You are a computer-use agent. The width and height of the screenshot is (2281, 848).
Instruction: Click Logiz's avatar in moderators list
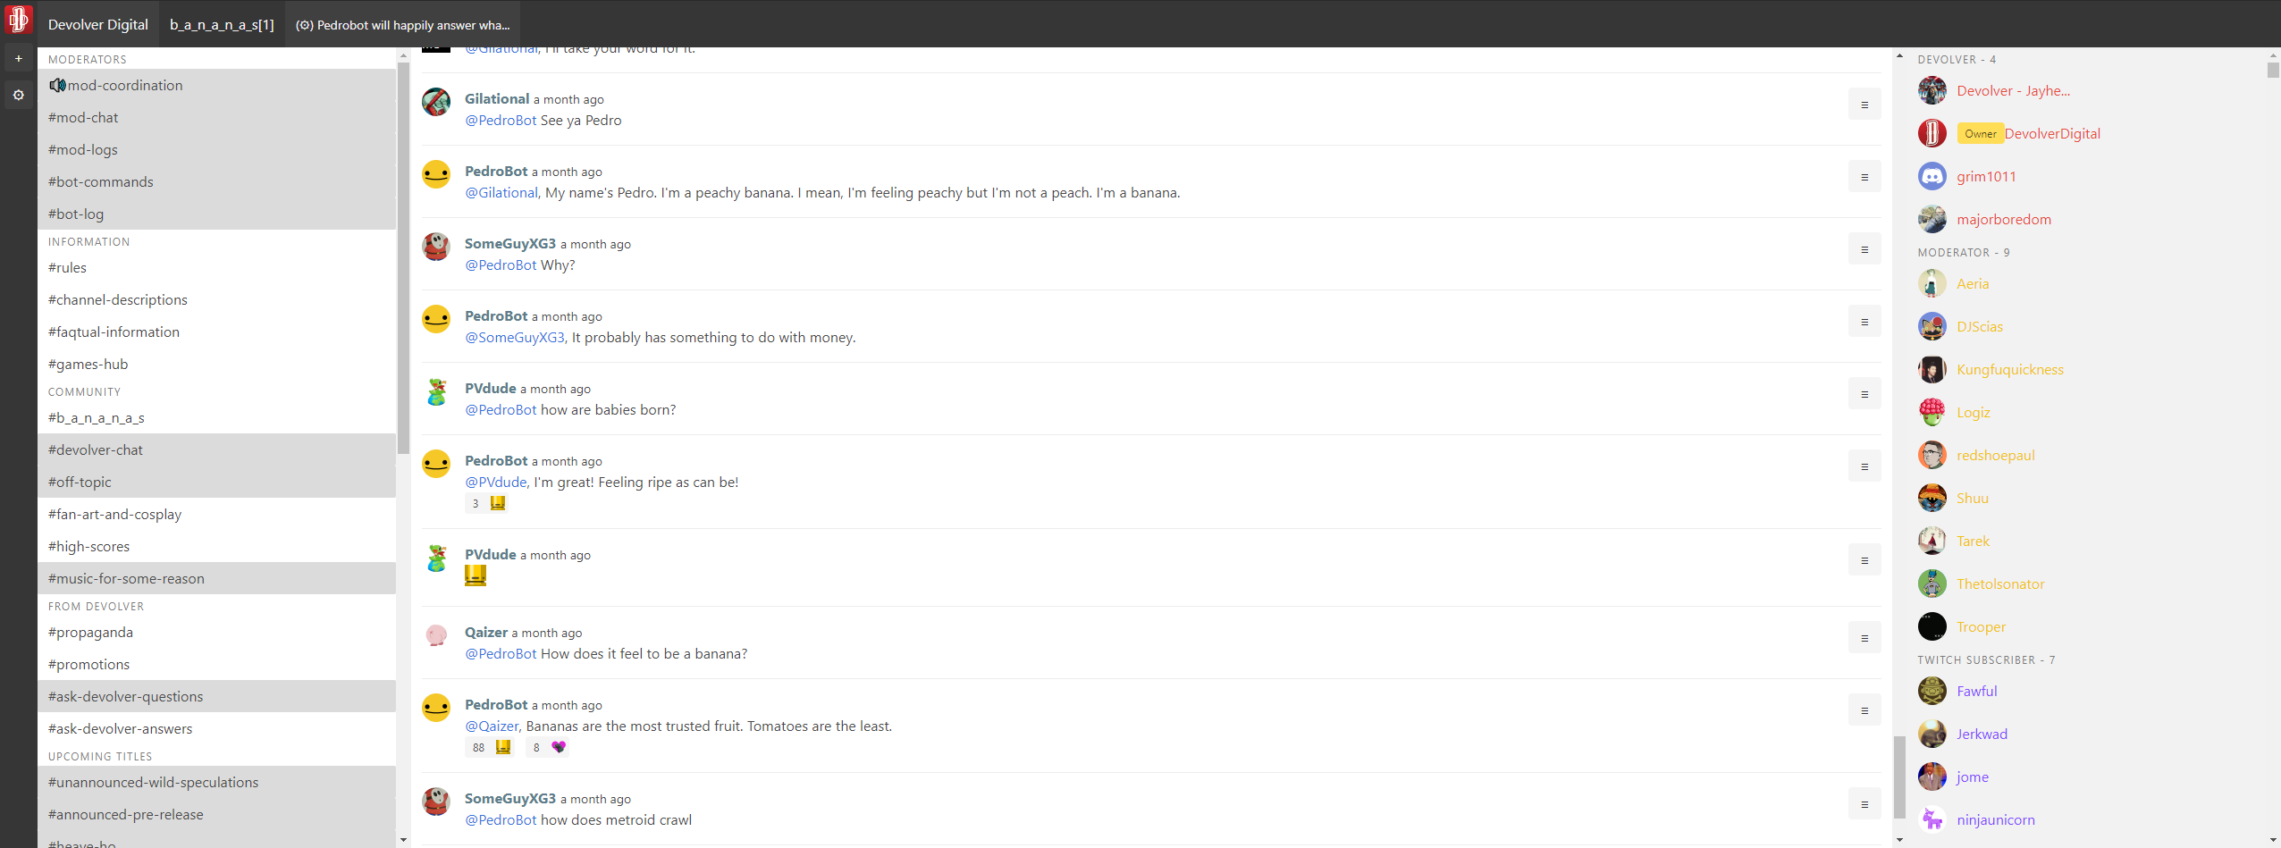(x=1932, y=412)
